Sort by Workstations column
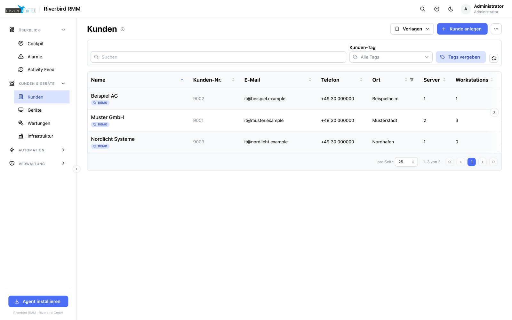Viewport: 512px width, 320px height. (x=492, y=80)
